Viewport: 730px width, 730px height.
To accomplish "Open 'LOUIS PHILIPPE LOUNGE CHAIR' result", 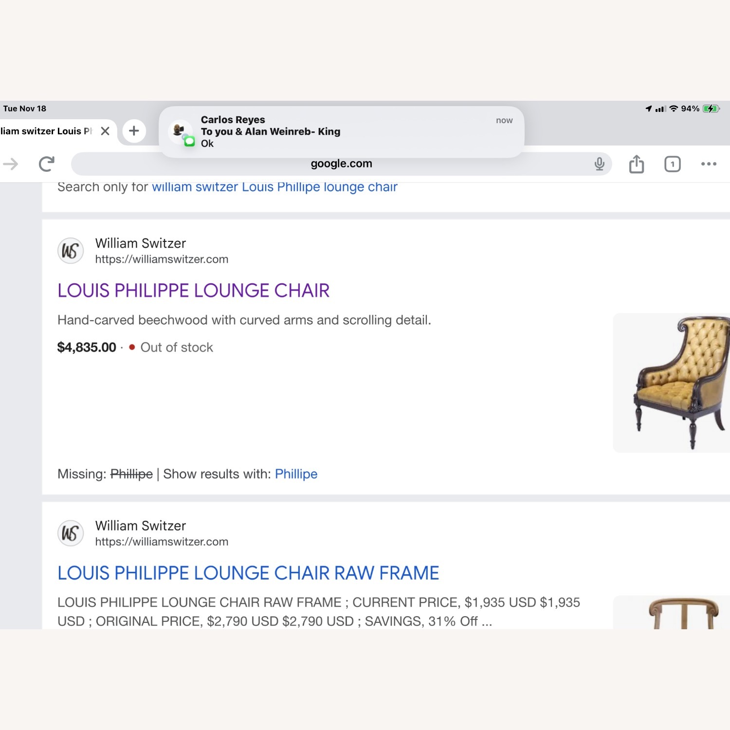I will [x=193, y=291].
